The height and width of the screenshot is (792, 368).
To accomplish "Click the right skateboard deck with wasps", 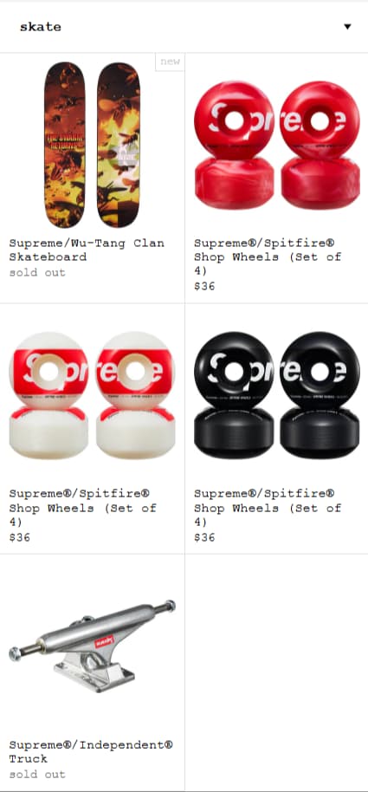I will coord(118,145).
